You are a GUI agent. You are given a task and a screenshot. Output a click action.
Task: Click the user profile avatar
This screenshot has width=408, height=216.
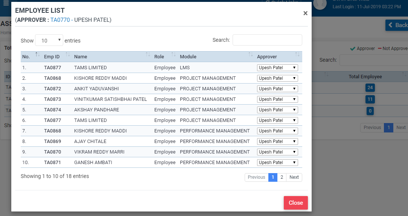click(320, 4)
